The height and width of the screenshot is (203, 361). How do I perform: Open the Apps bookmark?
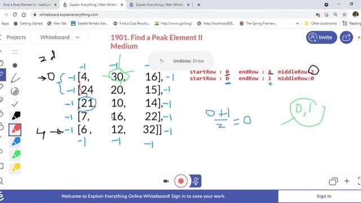pyautogui.click(x=5, y=23)
